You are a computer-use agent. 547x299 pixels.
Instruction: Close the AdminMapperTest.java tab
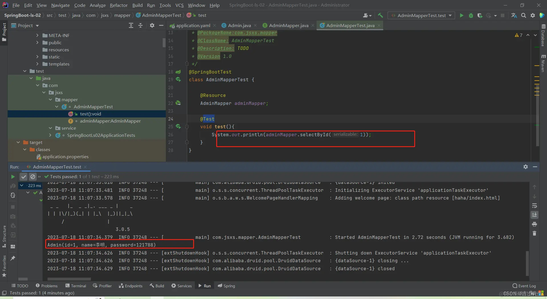tap(379, 25)
